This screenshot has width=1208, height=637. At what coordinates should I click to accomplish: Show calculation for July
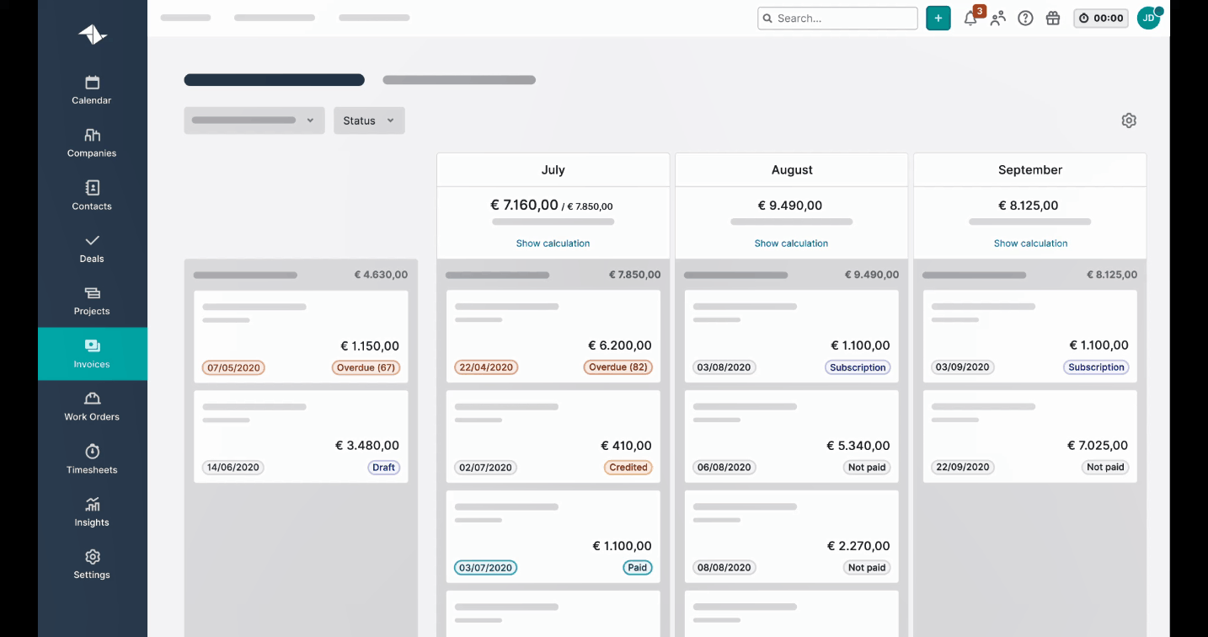(553, 244)
